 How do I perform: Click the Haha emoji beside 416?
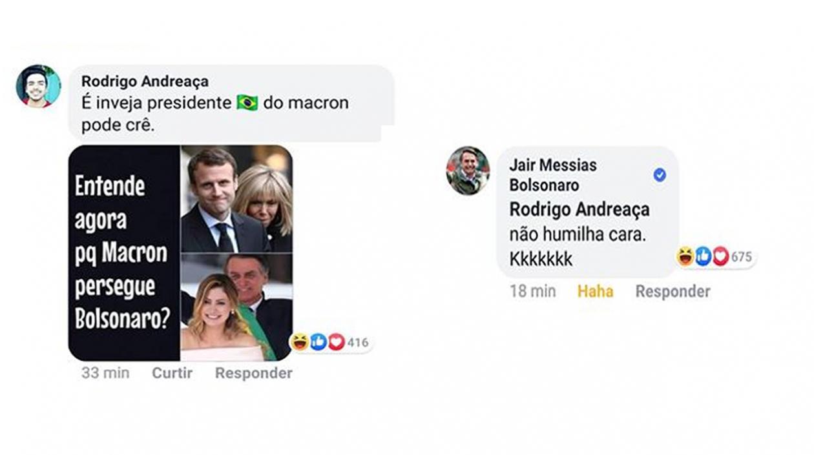pyautogui.click(x=299, y=342)
